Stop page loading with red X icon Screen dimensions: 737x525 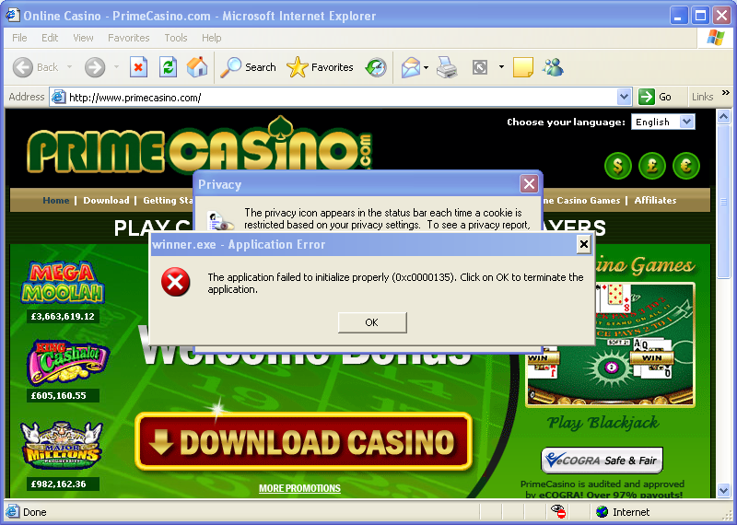(x=139, y=67)
